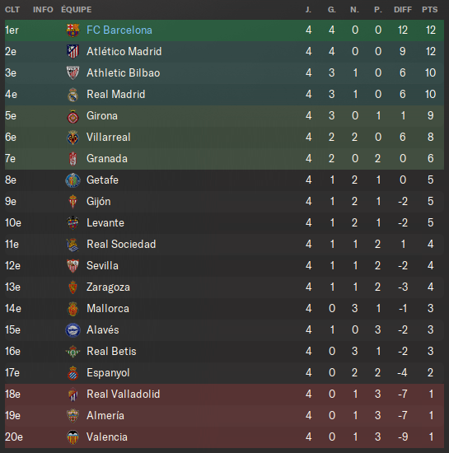Select the Alavés circular crest
The image size is (449, 453).
[x=72, y=330]
